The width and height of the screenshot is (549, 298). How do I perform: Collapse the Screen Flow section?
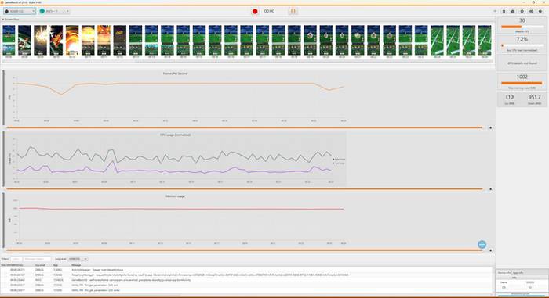point(3,20)
